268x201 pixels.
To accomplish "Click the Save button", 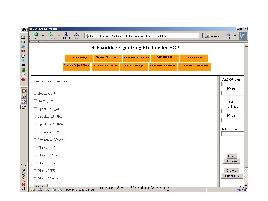I will [232, 156].
